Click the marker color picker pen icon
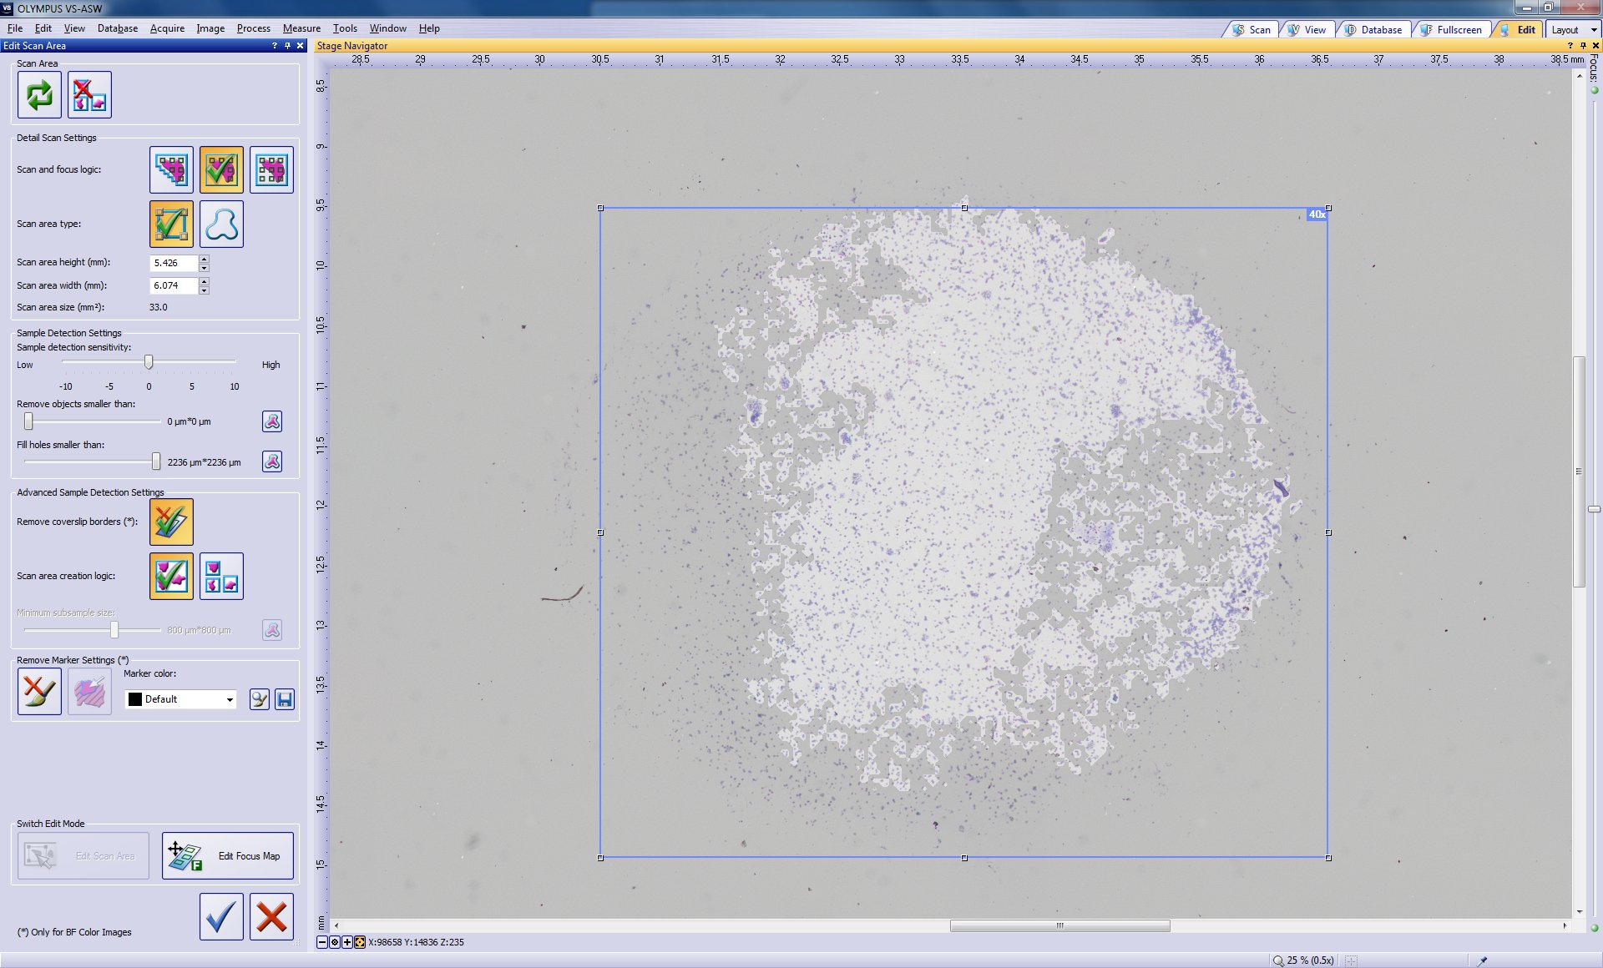The height and width of the screenshot is (968, 1603). pos(260,699)
